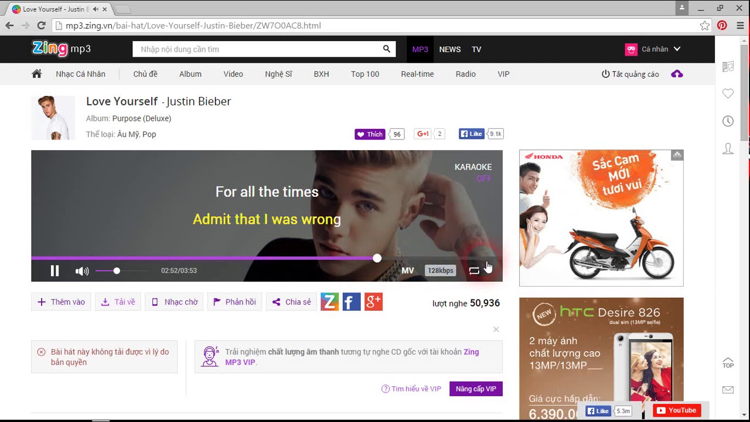This screenshot has width=750, height=422.
Task: Pause the song playback
Action: 54,271
